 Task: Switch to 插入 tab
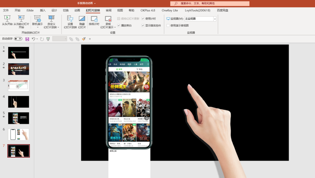click(43, 10)
